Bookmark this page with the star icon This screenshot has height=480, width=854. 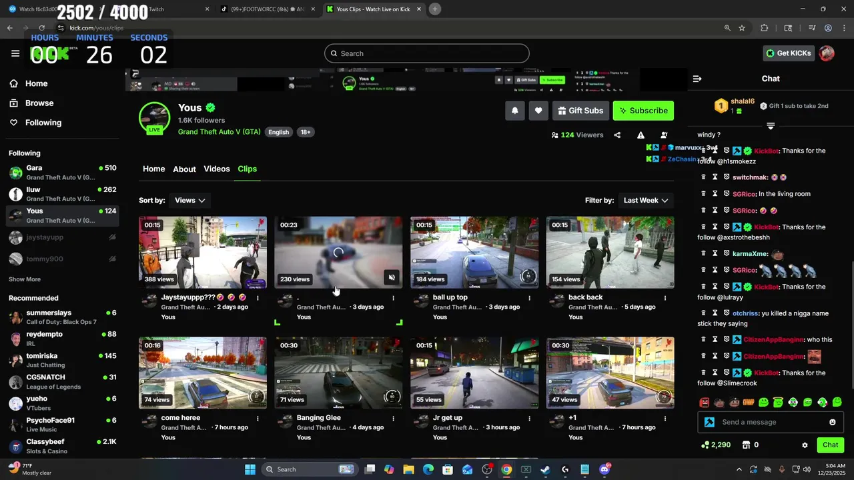742,28
